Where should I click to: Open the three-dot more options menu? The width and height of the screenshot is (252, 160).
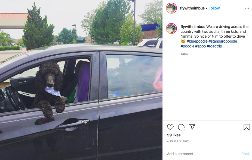point(247,8)
